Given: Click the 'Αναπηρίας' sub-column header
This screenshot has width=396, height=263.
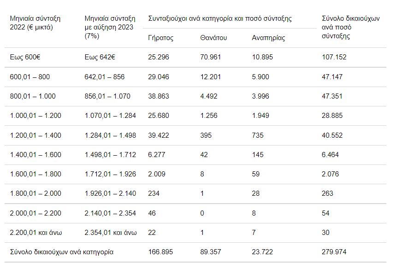Looking at the screenshot, I should [268, 38].
